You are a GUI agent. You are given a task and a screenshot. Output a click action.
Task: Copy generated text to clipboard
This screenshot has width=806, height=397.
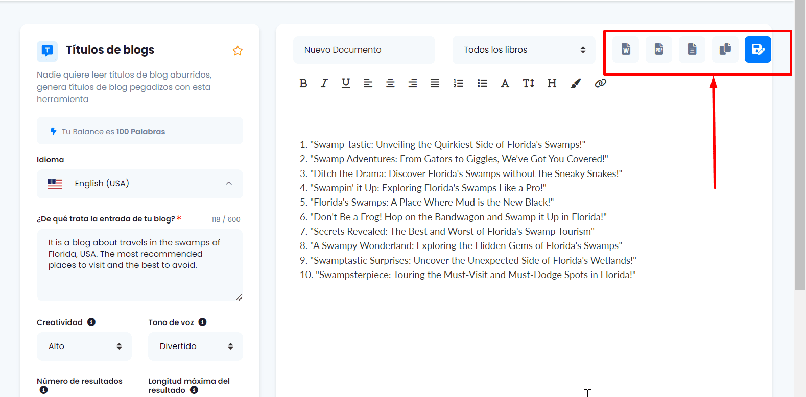(x=725, y=49)
